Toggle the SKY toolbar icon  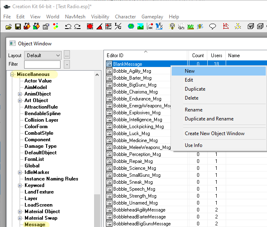click(x=182, y=27)
